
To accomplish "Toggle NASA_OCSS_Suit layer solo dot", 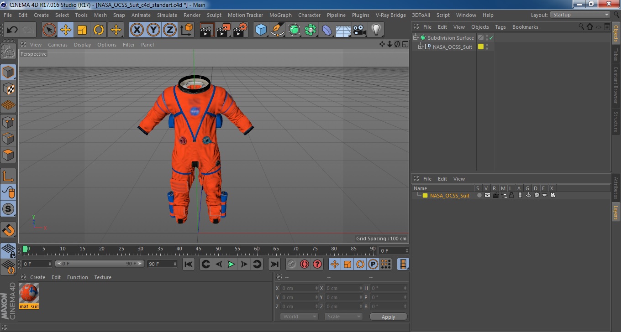I will coord(479,196).
